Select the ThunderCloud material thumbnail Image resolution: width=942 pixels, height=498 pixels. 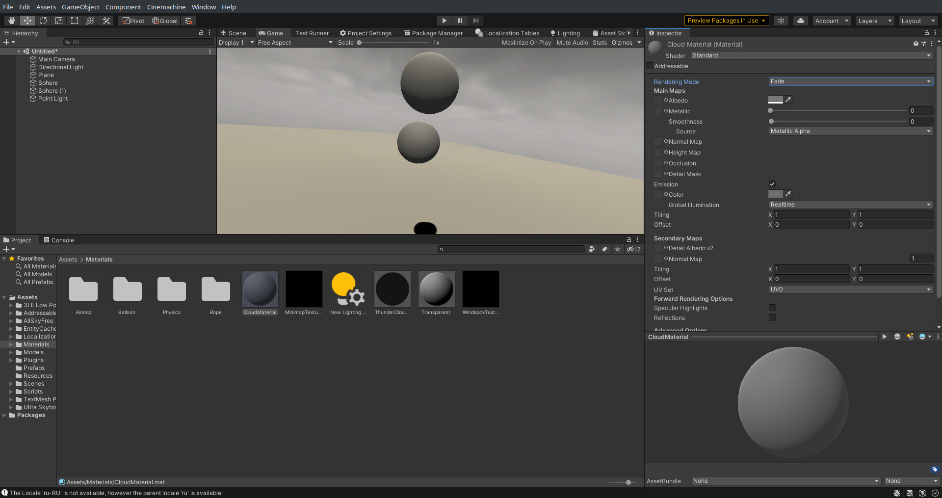pyautogui.click(x=392, y=289)
